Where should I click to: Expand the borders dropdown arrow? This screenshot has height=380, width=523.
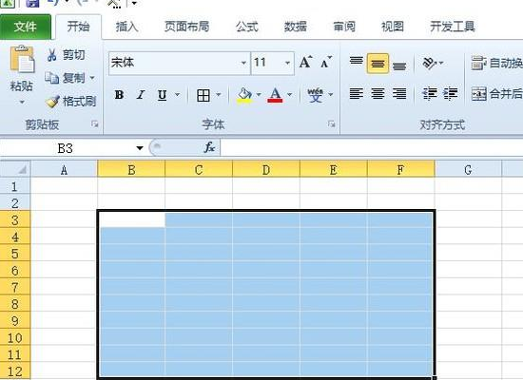219,95
